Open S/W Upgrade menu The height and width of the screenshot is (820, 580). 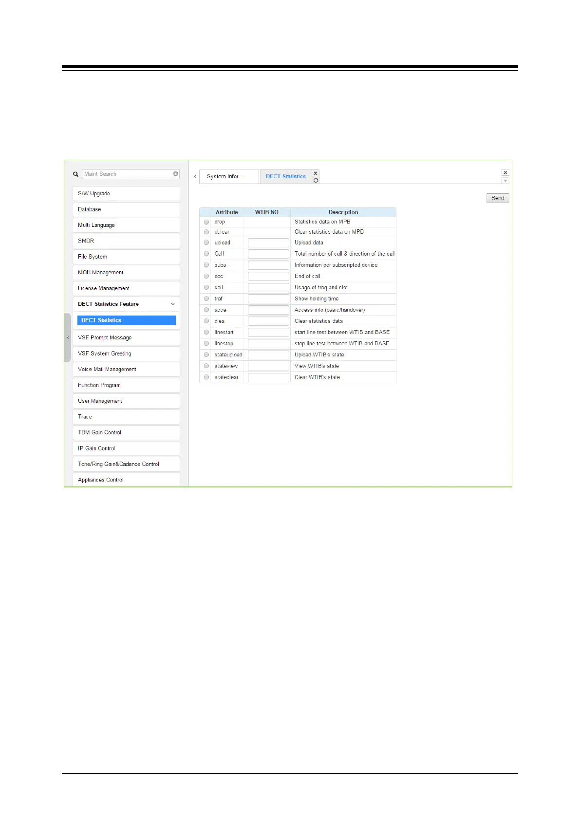126,193
